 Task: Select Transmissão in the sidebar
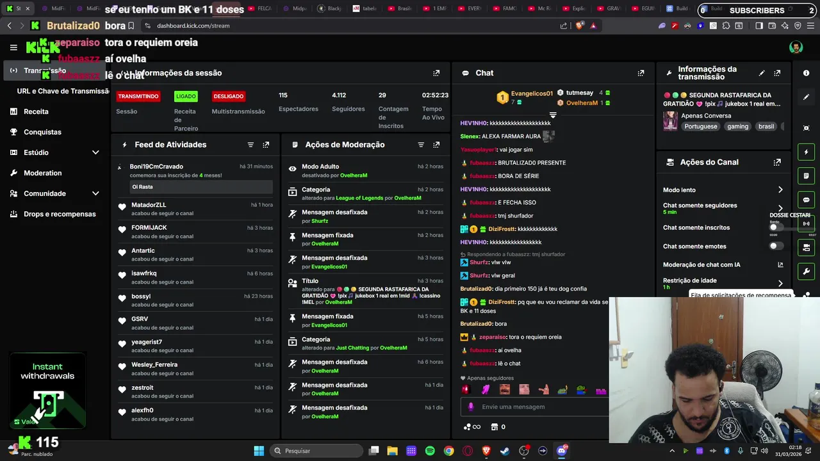pos(54,70)
